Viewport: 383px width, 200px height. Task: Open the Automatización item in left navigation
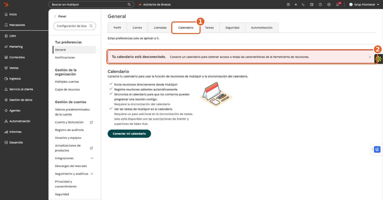click(17, 121)
